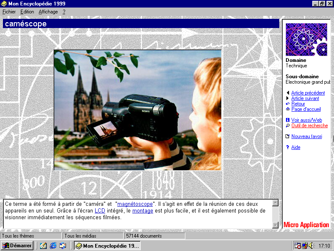Click the note icon beside Nouveau favori
This screenshot has width=334, height=251.
point(288,136)
